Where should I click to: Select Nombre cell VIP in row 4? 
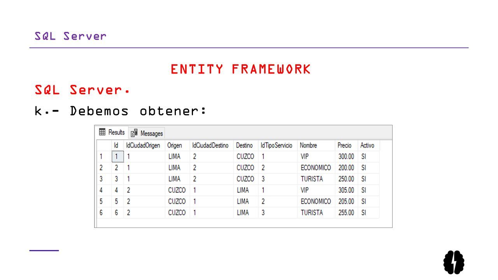coord(316,191)
